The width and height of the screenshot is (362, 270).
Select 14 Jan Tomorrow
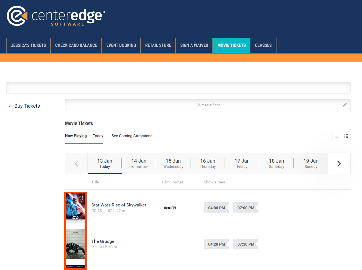pyautogui.click(x=139, y=163)
